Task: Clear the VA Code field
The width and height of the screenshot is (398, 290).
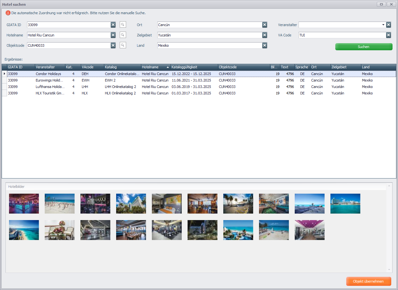Action: point(388,35)
